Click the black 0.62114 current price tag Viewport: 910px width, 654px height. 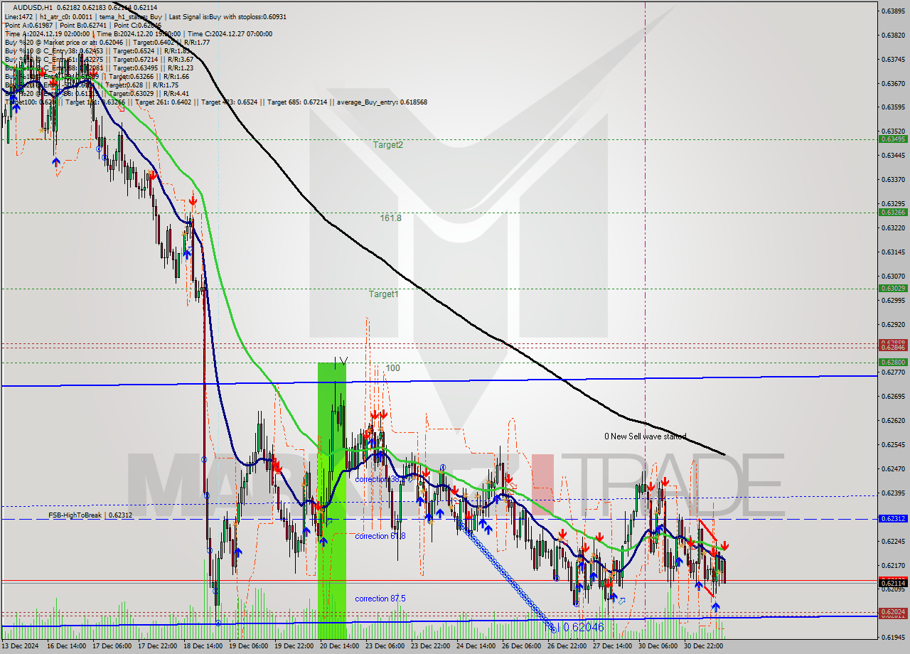[x=893, y=583]
